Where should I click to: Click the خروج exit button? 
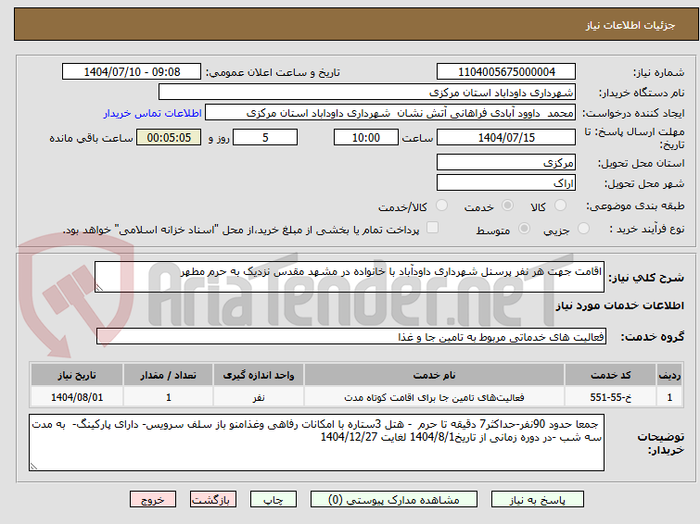153,500
